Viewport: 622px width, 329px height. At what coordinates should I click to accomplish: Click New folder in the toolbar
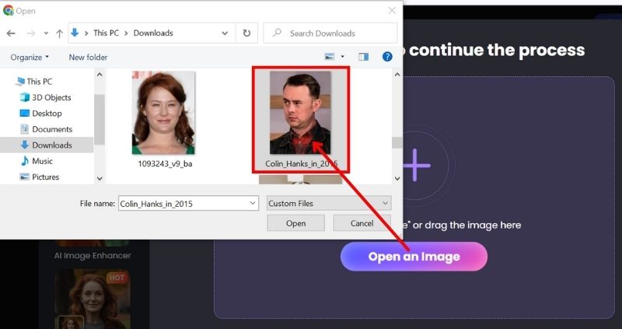tap(88, 57)
